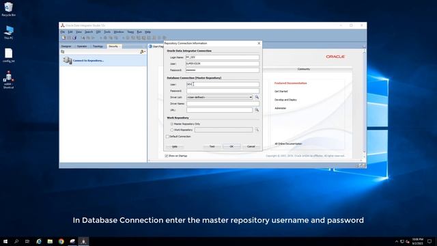Open the connection icon dropdown in the Security panel
Image resolution: width=437 pixels, height=246 pixels.
[x=143, y=52]
